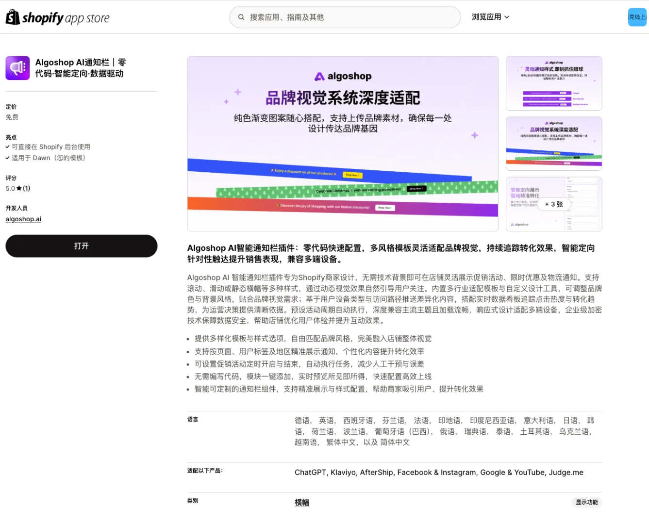Screen dimensions: 649x524
Task: Click inside the 搜索应用、指南及其他 search field
Action: pyautogui.click(x=345, y=16)
